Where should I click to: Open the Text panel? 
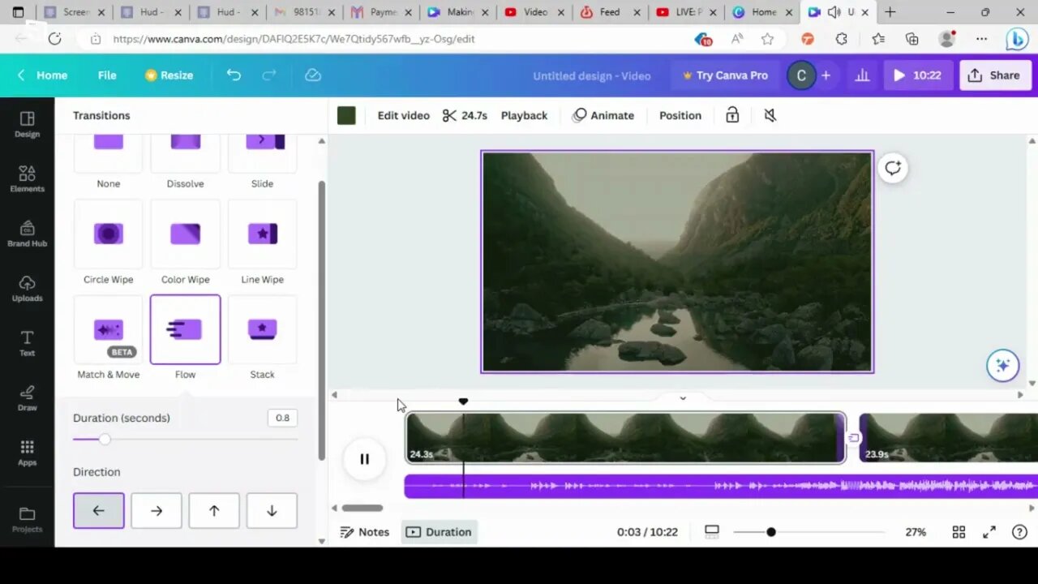27,343
